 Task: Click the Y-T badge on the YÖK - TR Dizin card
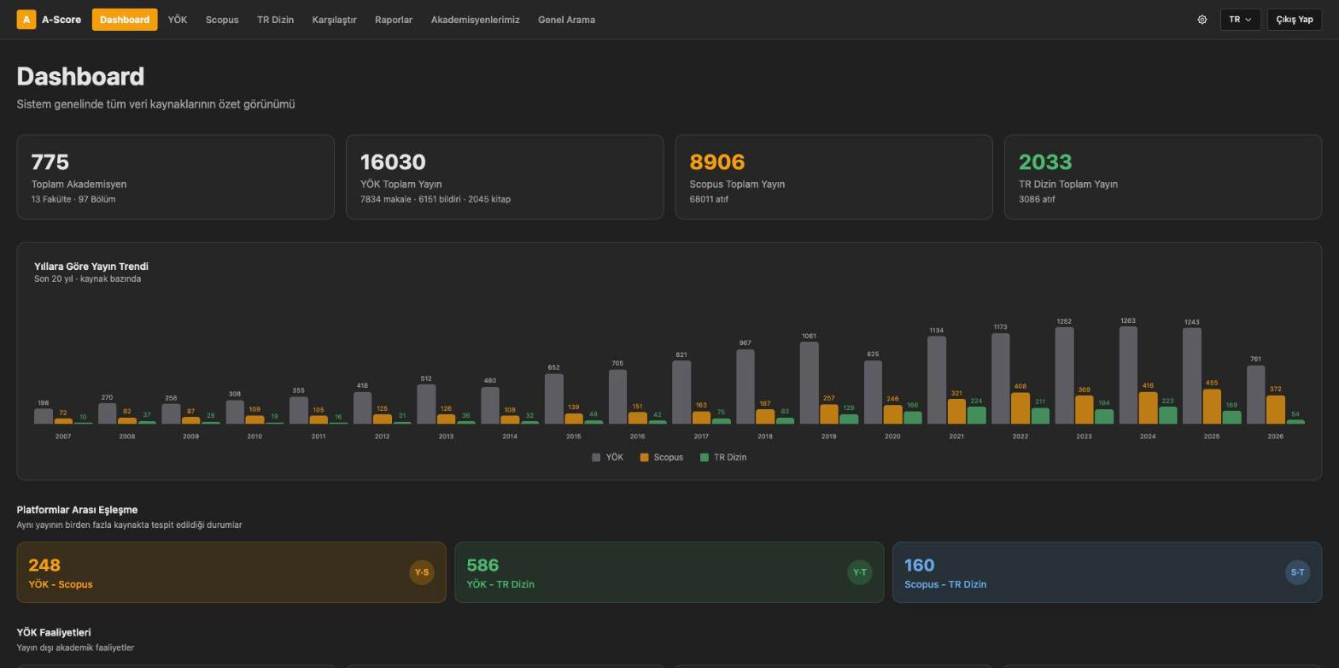(x=860, y=572)
